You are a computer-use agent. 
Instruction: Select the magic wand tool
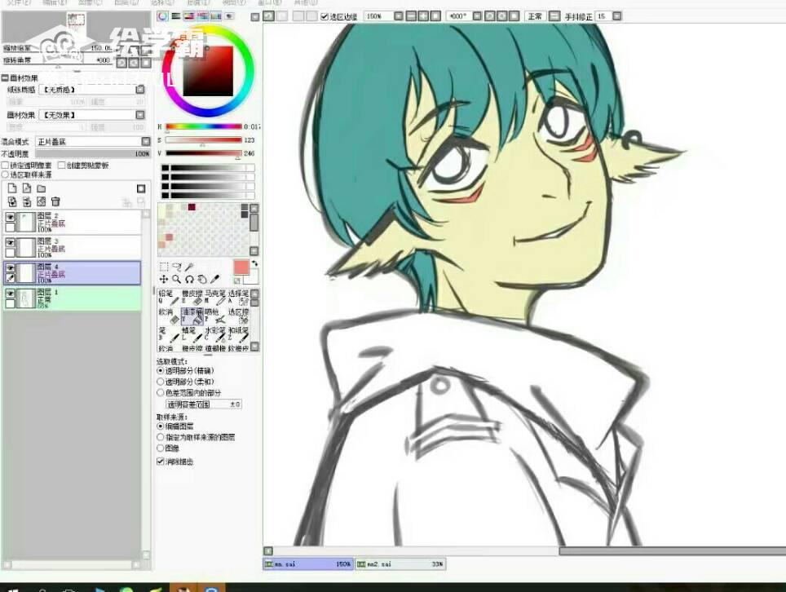[x=190, y=267]
